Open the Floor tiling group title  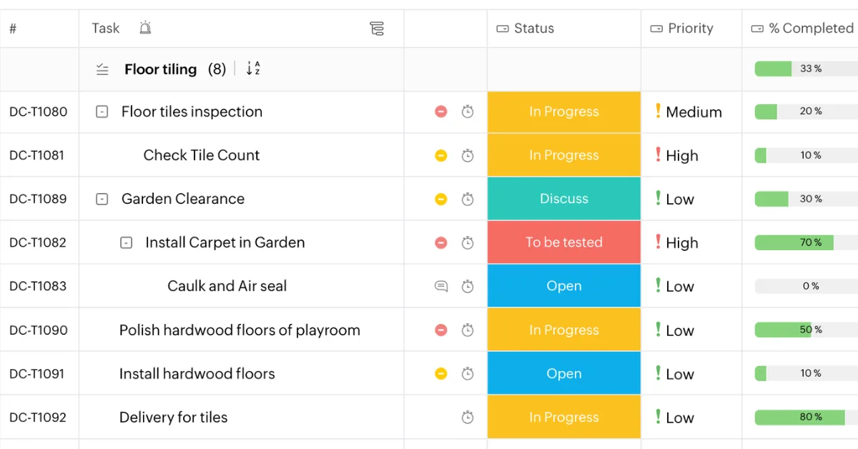pos(160,69)
